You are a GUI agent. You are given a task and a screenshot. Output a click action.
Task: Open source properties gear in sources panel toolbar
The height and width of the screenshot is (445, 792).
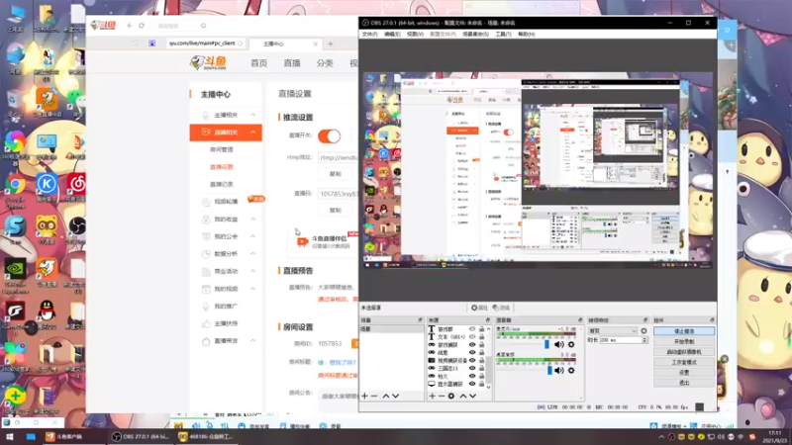click(451, 397)
